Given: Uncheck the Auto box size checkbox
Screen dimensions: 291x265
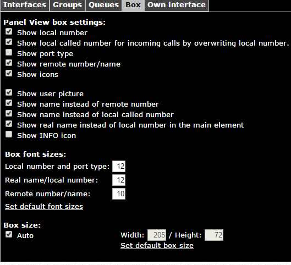Looking at the screenshot, I should (9, 234).
